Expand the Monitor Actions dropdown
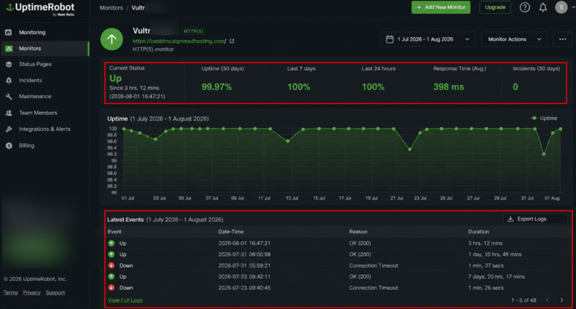Screen dimensions: 576x309 [x=514, y=39]
